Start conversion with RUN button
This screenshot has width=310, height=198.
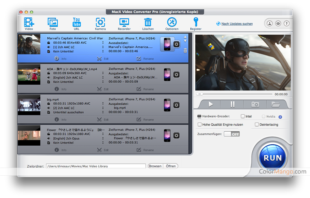[x=272, y=158]
